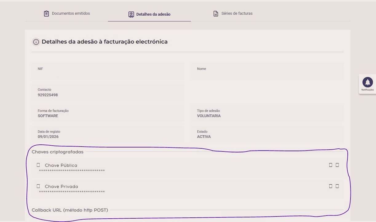Image resolution: width=376 pixels, height=222 pixels.
Task: Click the document icon beside Séries de facturas
Action: pos(216,14)
